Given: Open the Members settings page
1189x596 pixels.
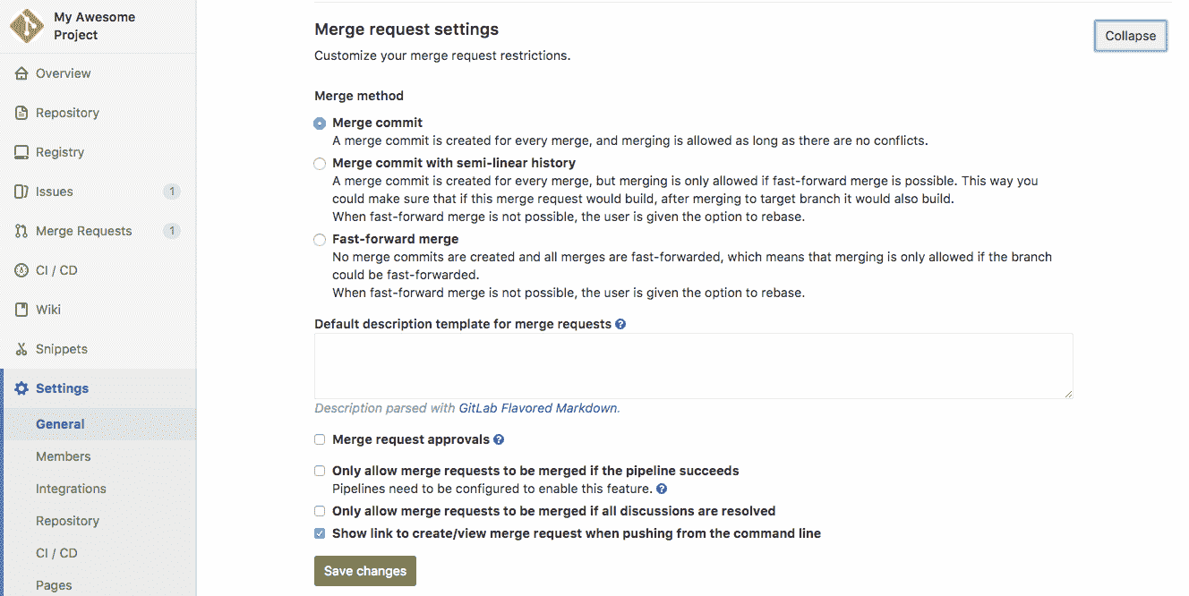Looking at the screenshot, I should 63,456.
